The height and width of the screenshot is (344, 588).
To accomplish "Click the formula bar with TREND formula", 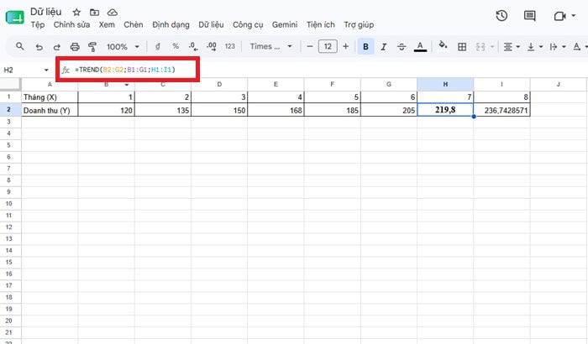I will [x=125, y=70].
